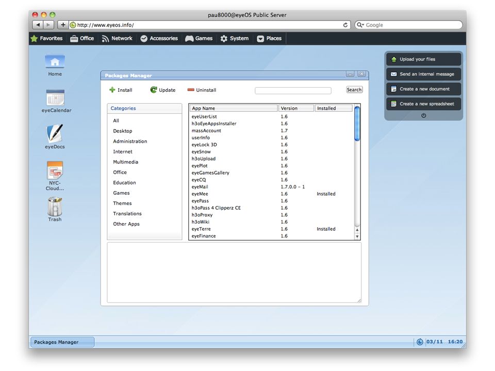
Task: Select the Internet category
Action: coord(123,151)
